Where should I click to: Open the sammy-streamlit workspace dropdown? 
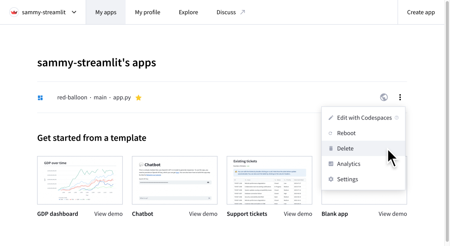click(x=74, y=12)
